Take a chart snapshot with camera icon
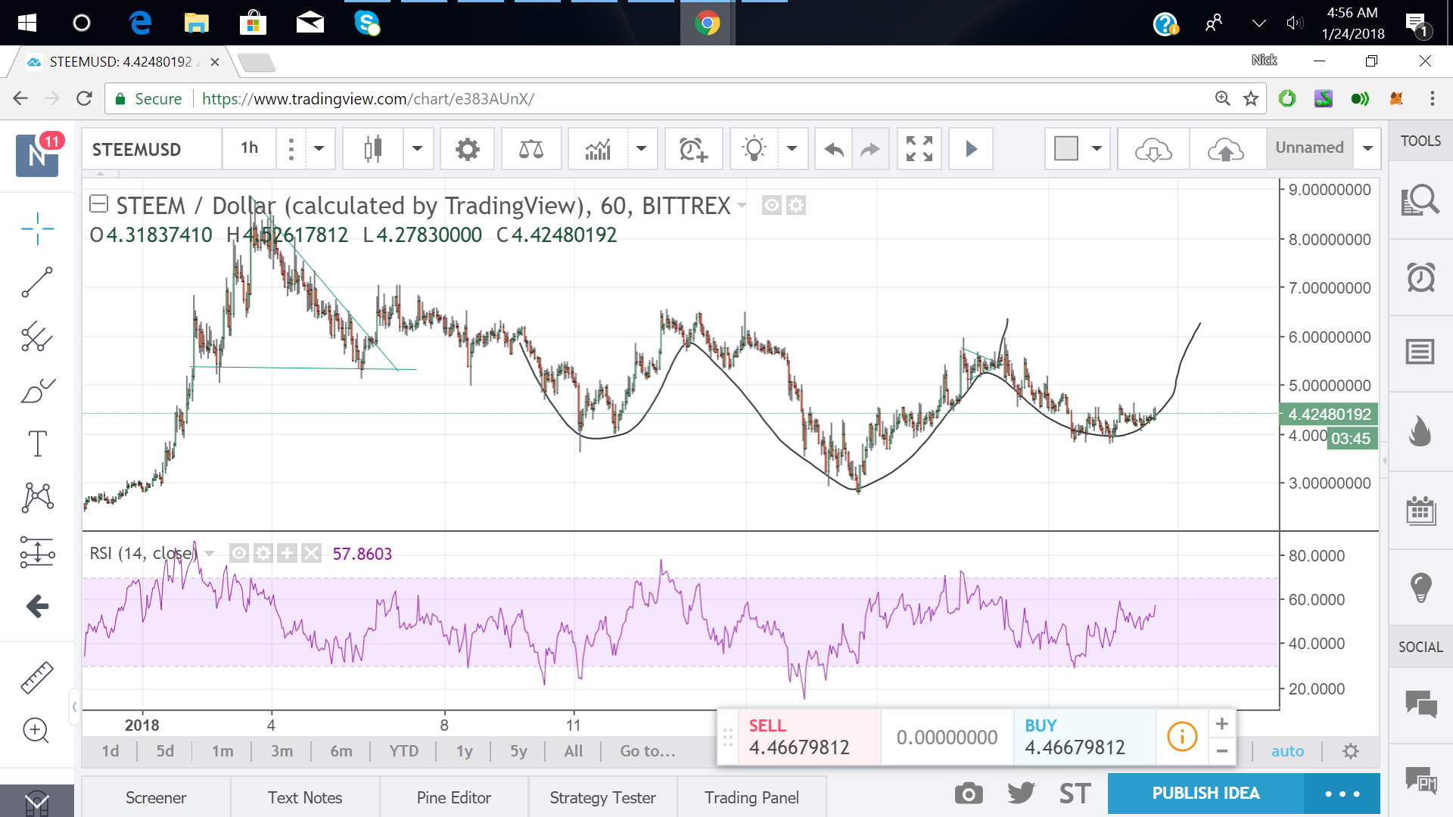The image size is (1453, 817). click(x=968, y=794)
